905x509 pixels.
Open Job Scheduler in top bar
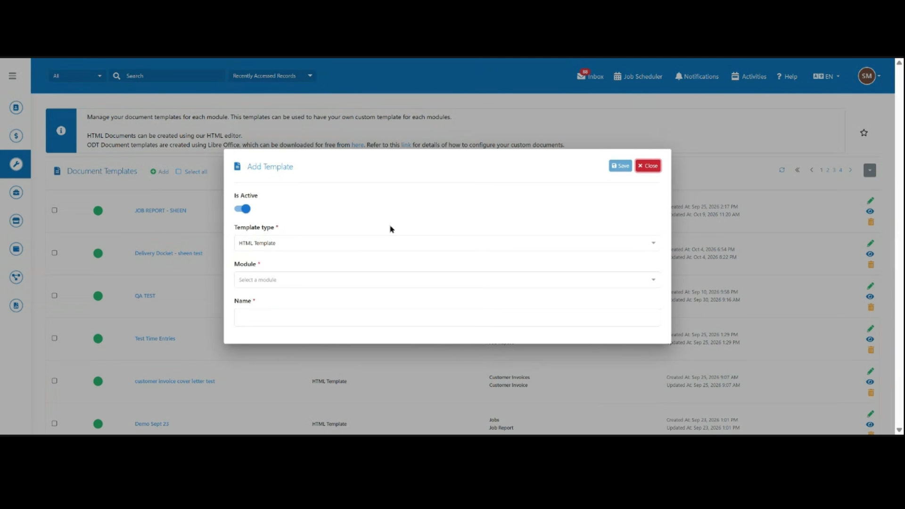[638, 76]
